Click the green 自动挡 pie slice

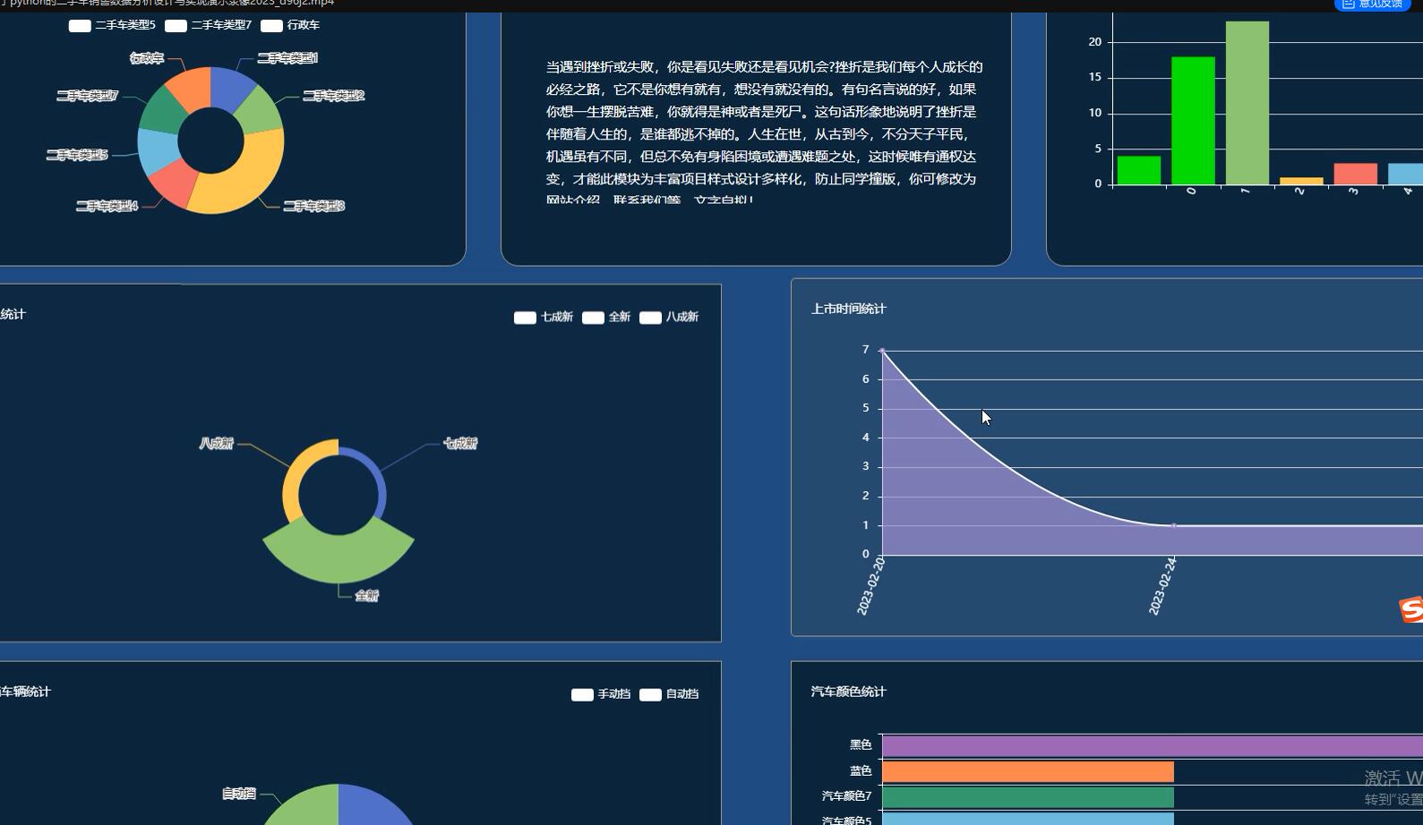300,807
